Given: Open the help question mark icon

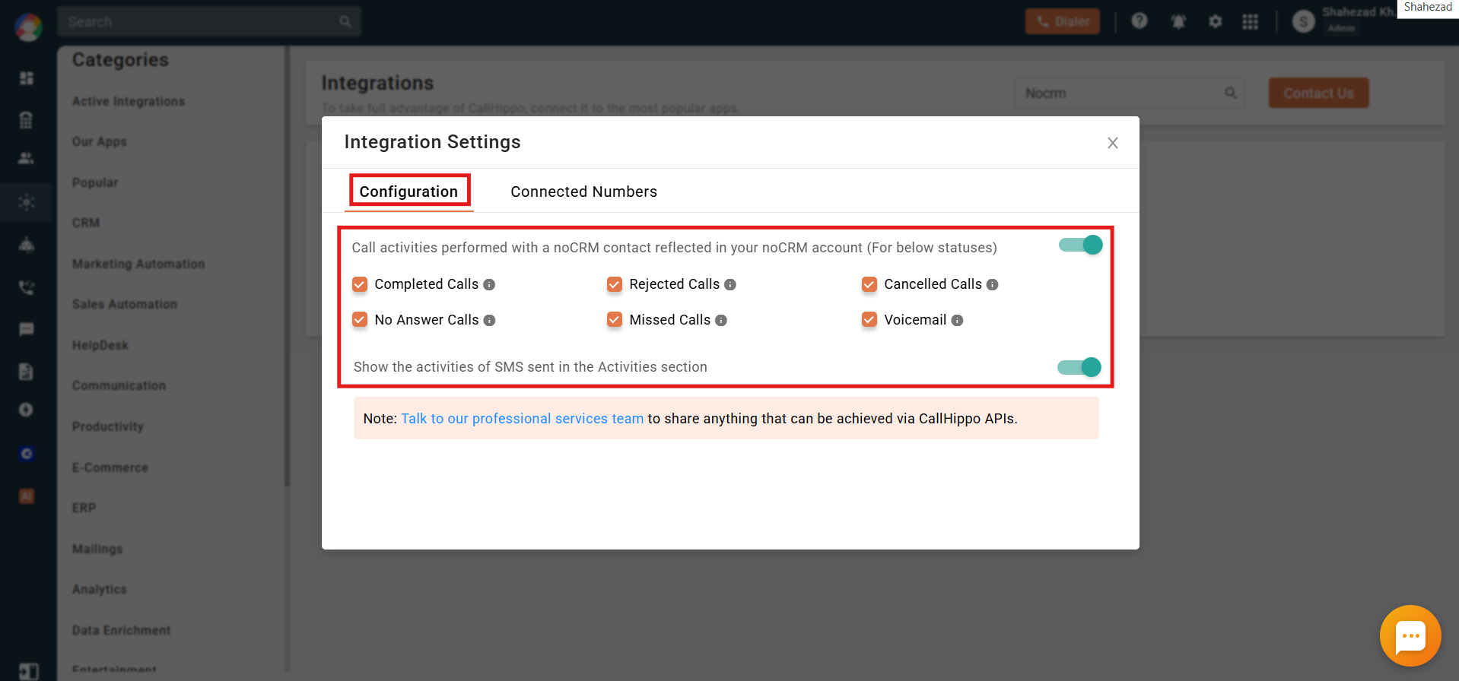Looking at the screenshot, I should coord(1139,21).
